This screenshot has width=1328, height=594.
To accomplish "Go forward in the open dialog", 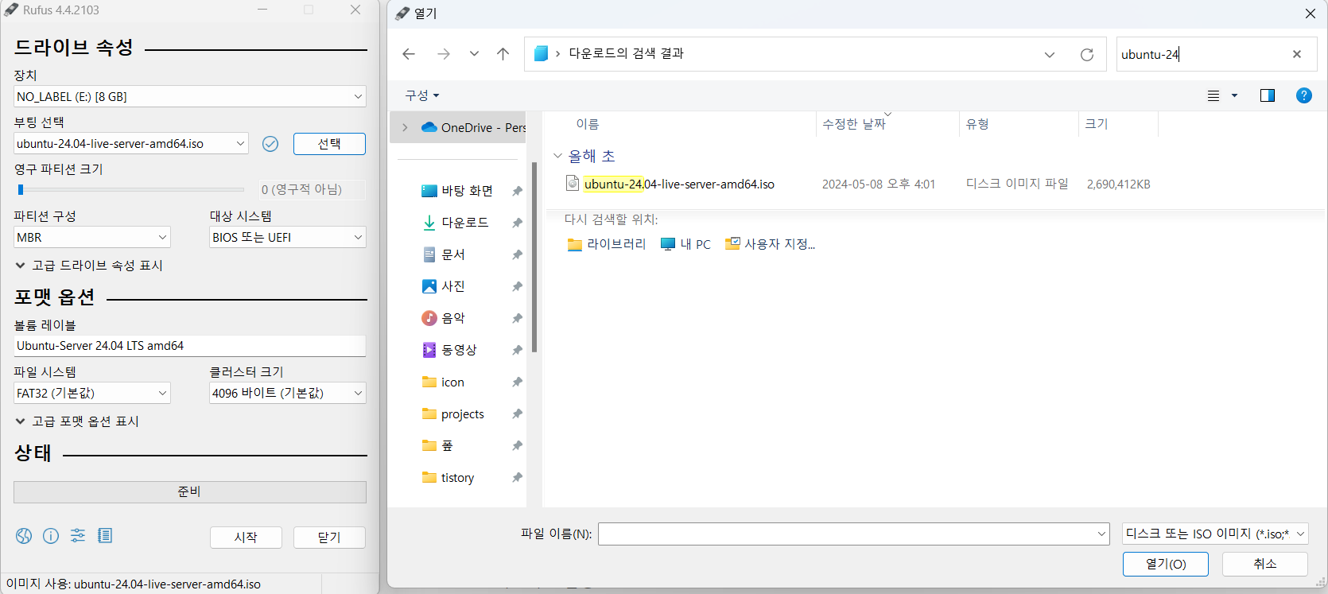I will tap(444, 54).
